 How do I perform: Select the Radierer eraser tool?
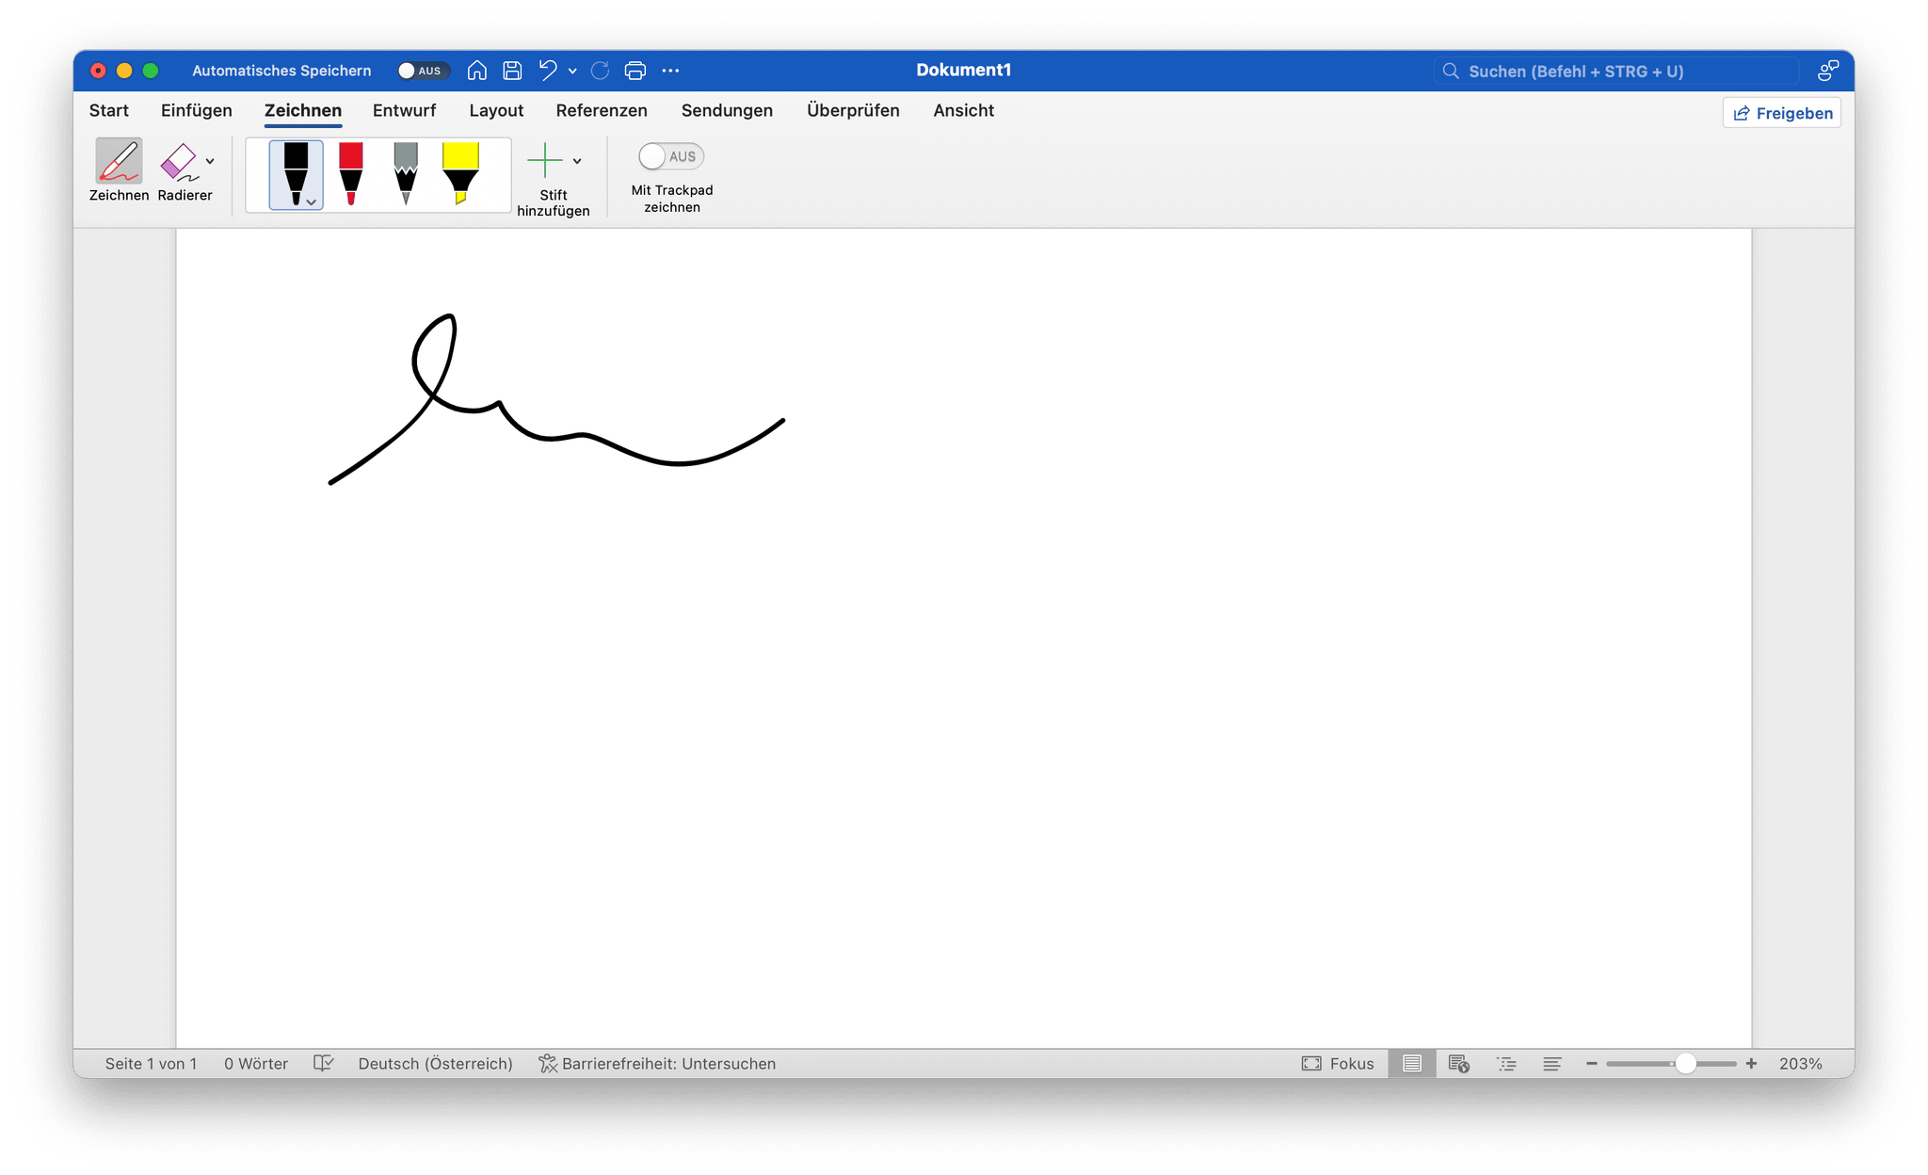[x=179, y=170]
